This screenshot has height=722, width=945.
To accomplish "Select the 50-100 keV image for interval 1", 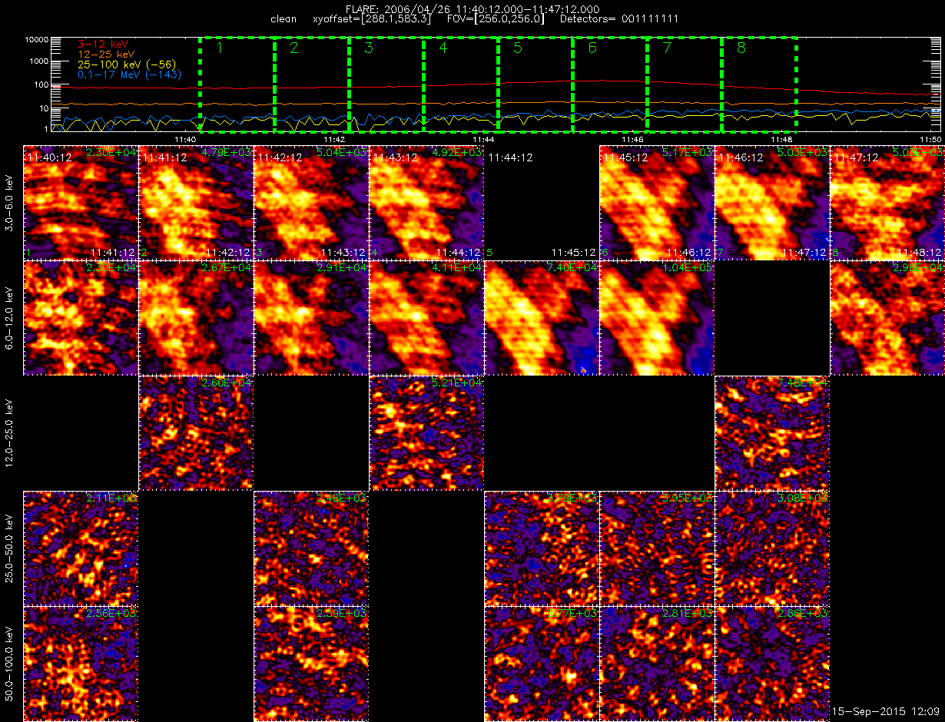I will (81, 664).
